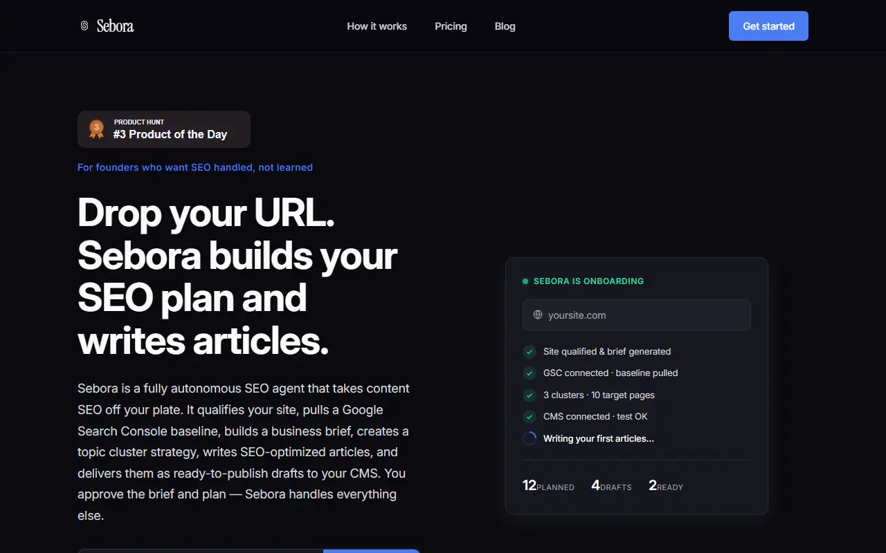The height and width of the screenshot is (553, 886).
Task: Click the checkmark beside CMS connected
Action: [x=530, y=417]
